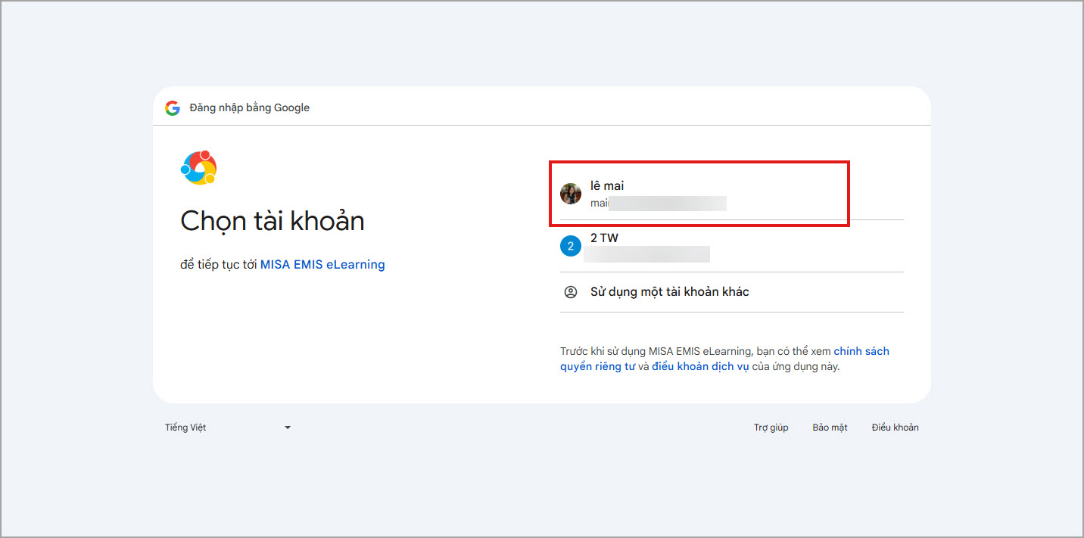
Task: Click the lê mai profile photo avatar
Action: click(571, 194)
